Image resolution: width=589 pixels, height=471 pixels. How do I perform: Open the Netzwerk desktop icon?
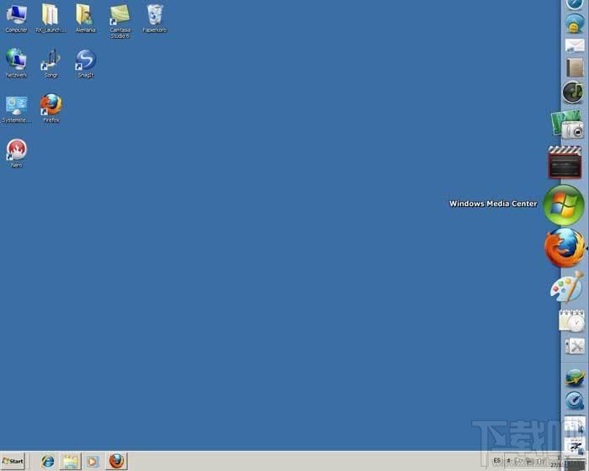coord(16,63)
